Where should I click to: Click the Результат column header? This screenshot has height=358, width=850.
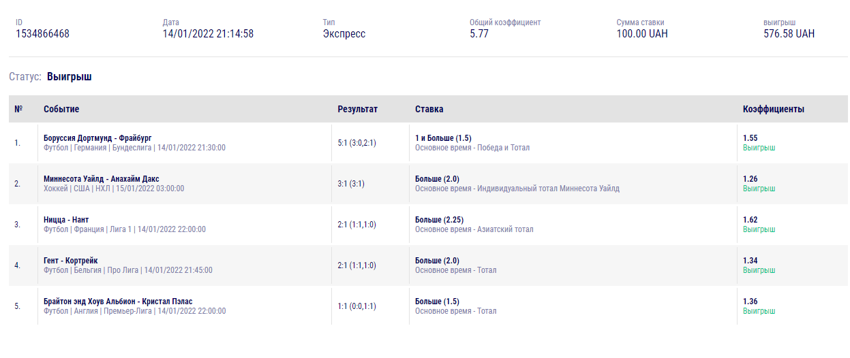coord(357,109)
